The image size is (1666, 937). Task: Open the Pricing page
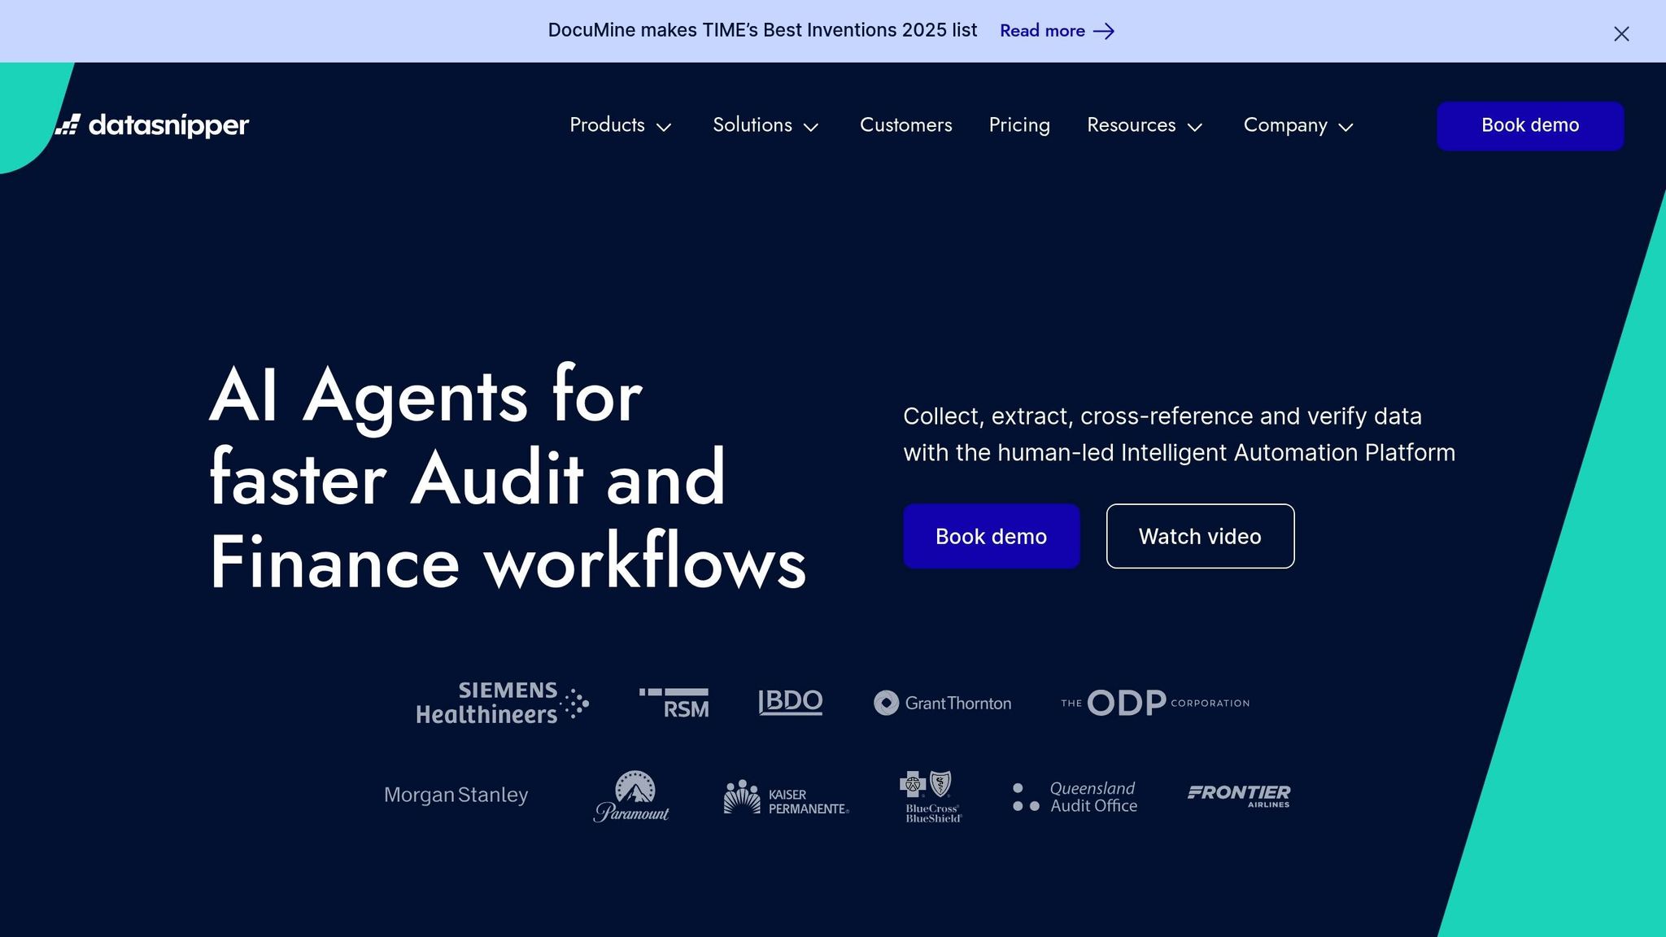click(x=1019, y=125)
